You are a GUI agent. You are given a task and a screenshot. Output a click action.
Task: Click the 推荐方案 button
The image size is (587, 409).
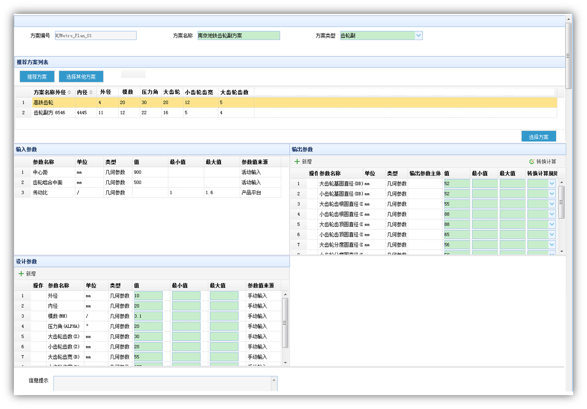pos(37,77)
